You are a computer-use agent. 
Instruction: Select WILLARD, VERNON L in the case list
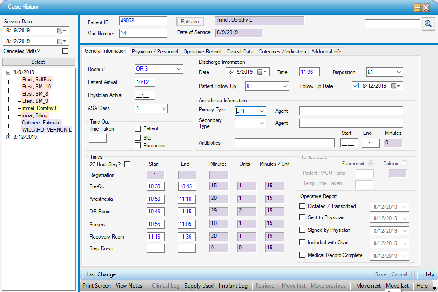(46, 130)
